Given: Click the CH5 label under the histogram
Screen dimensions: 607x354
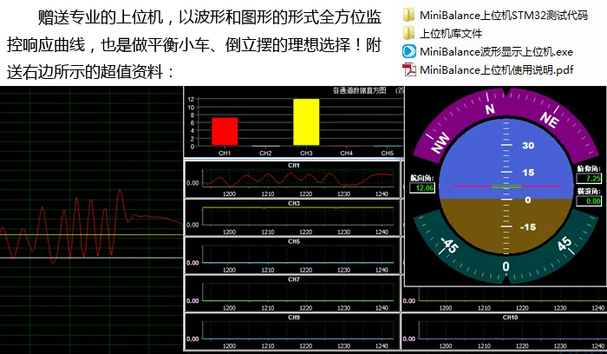Looking at the screenshot, I should (x=387, y=153).
